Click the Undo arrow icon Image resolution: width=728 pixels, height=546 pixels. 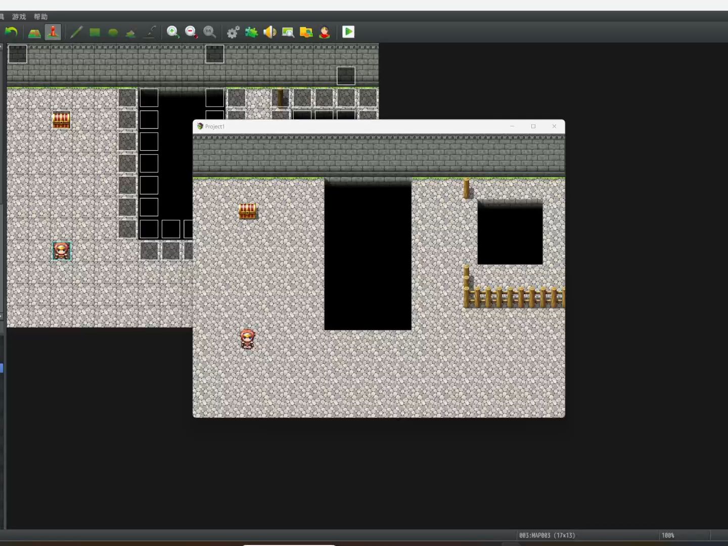11,32
